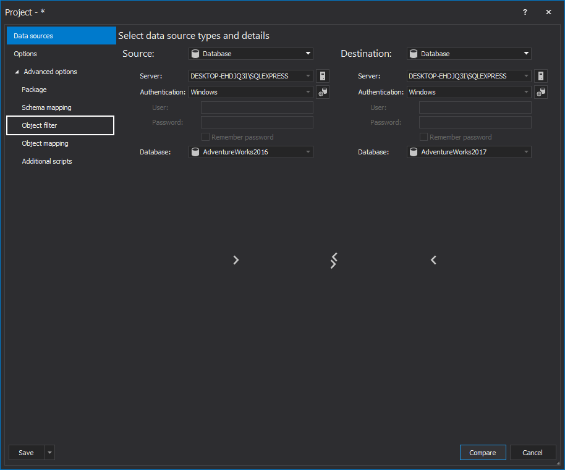Open the Source Authentication dropdown

pyautogui.click(x=308, y=92)
